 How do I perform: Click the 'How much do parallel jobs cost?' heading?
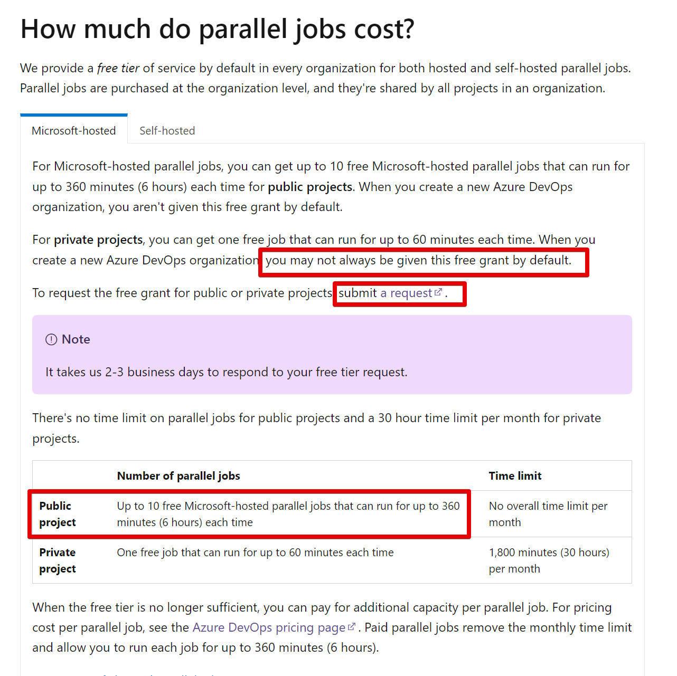(218, 29)
